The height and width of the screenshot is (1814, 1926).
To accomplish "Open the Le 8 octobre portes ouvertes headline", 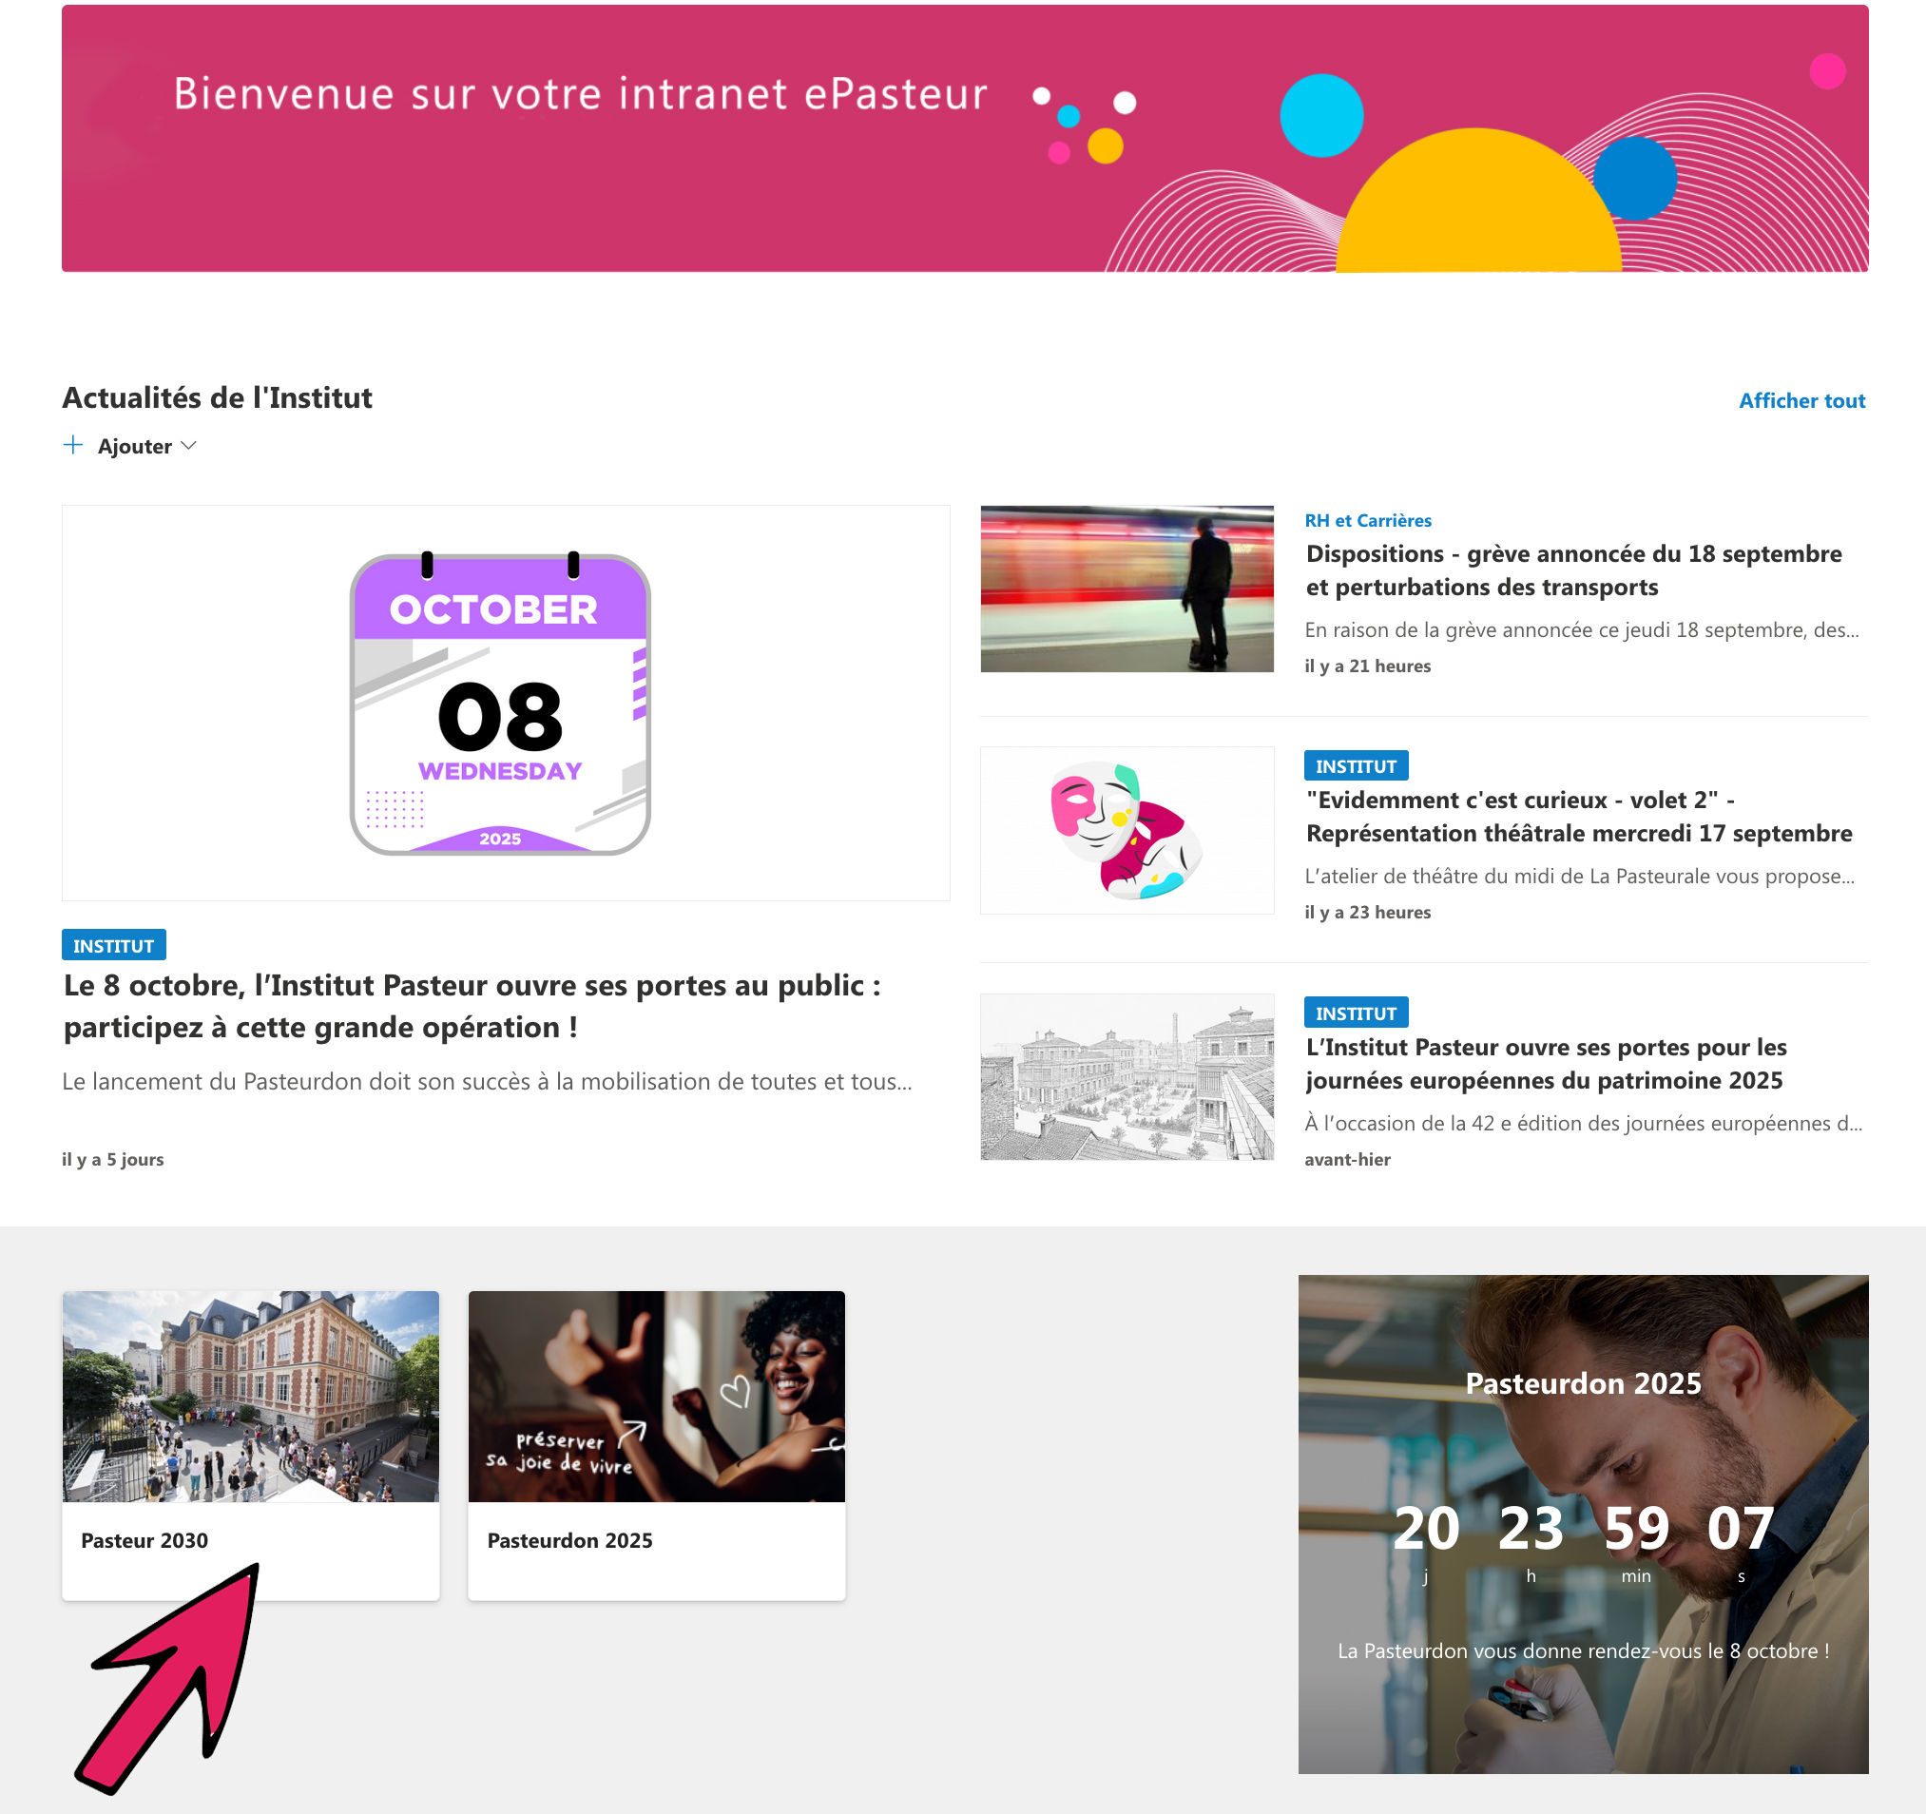I will point(472,1006).
